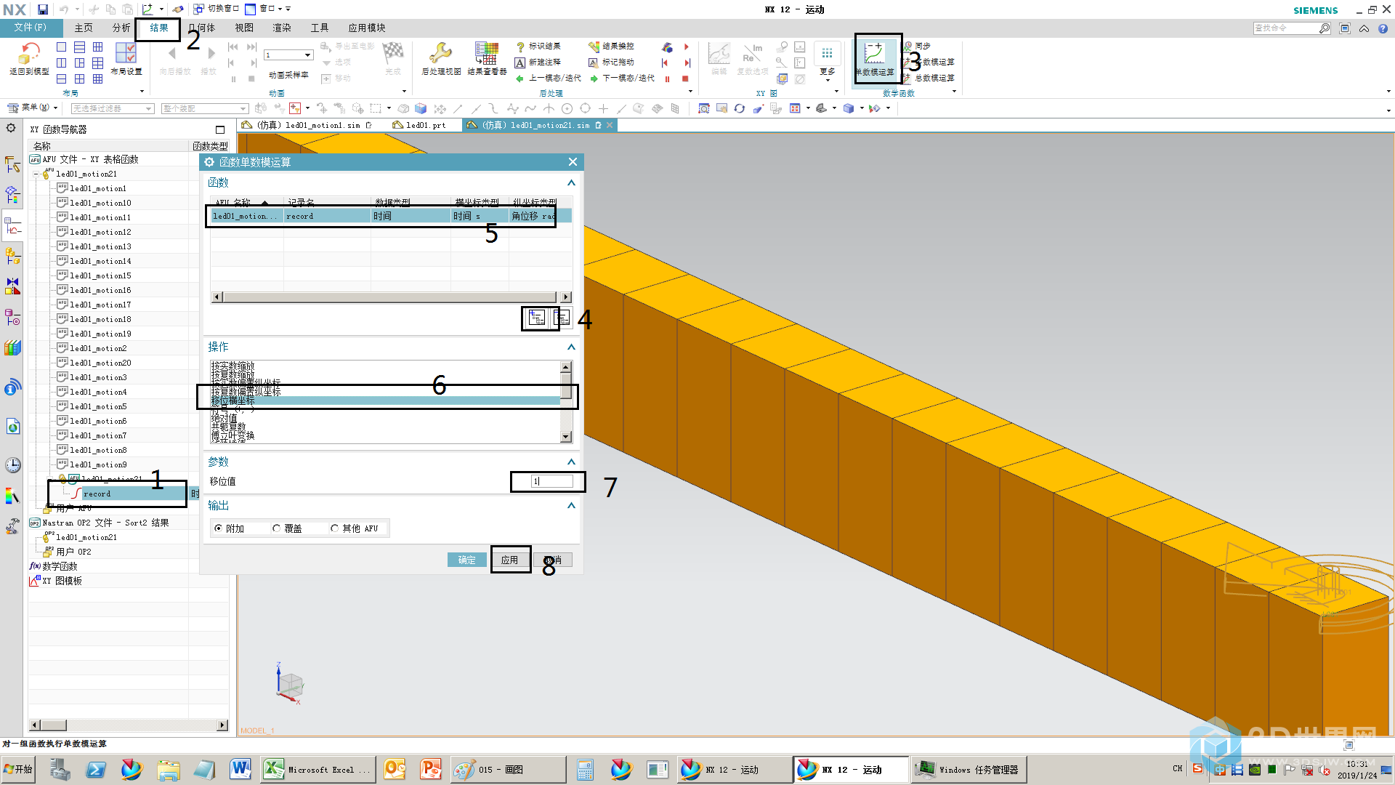Go to 下一模态/迭代 (next mode)
This screenshot has width=1395, height=785.
pos(622,78)
